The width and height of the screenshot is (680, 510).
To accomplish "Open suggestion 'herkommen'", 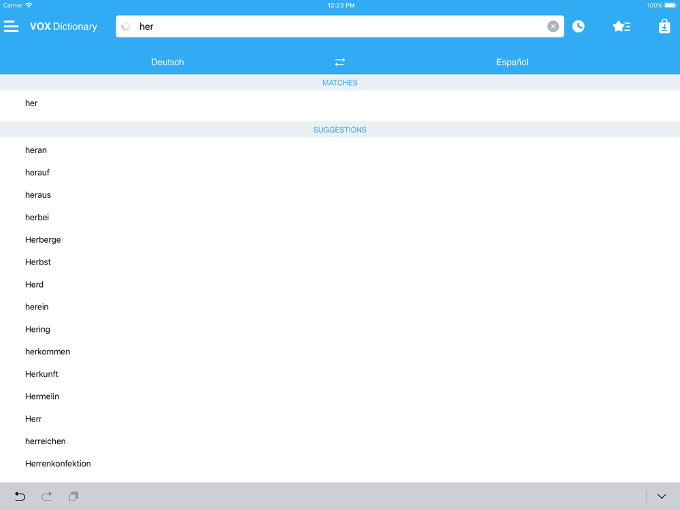I will 339,352.
